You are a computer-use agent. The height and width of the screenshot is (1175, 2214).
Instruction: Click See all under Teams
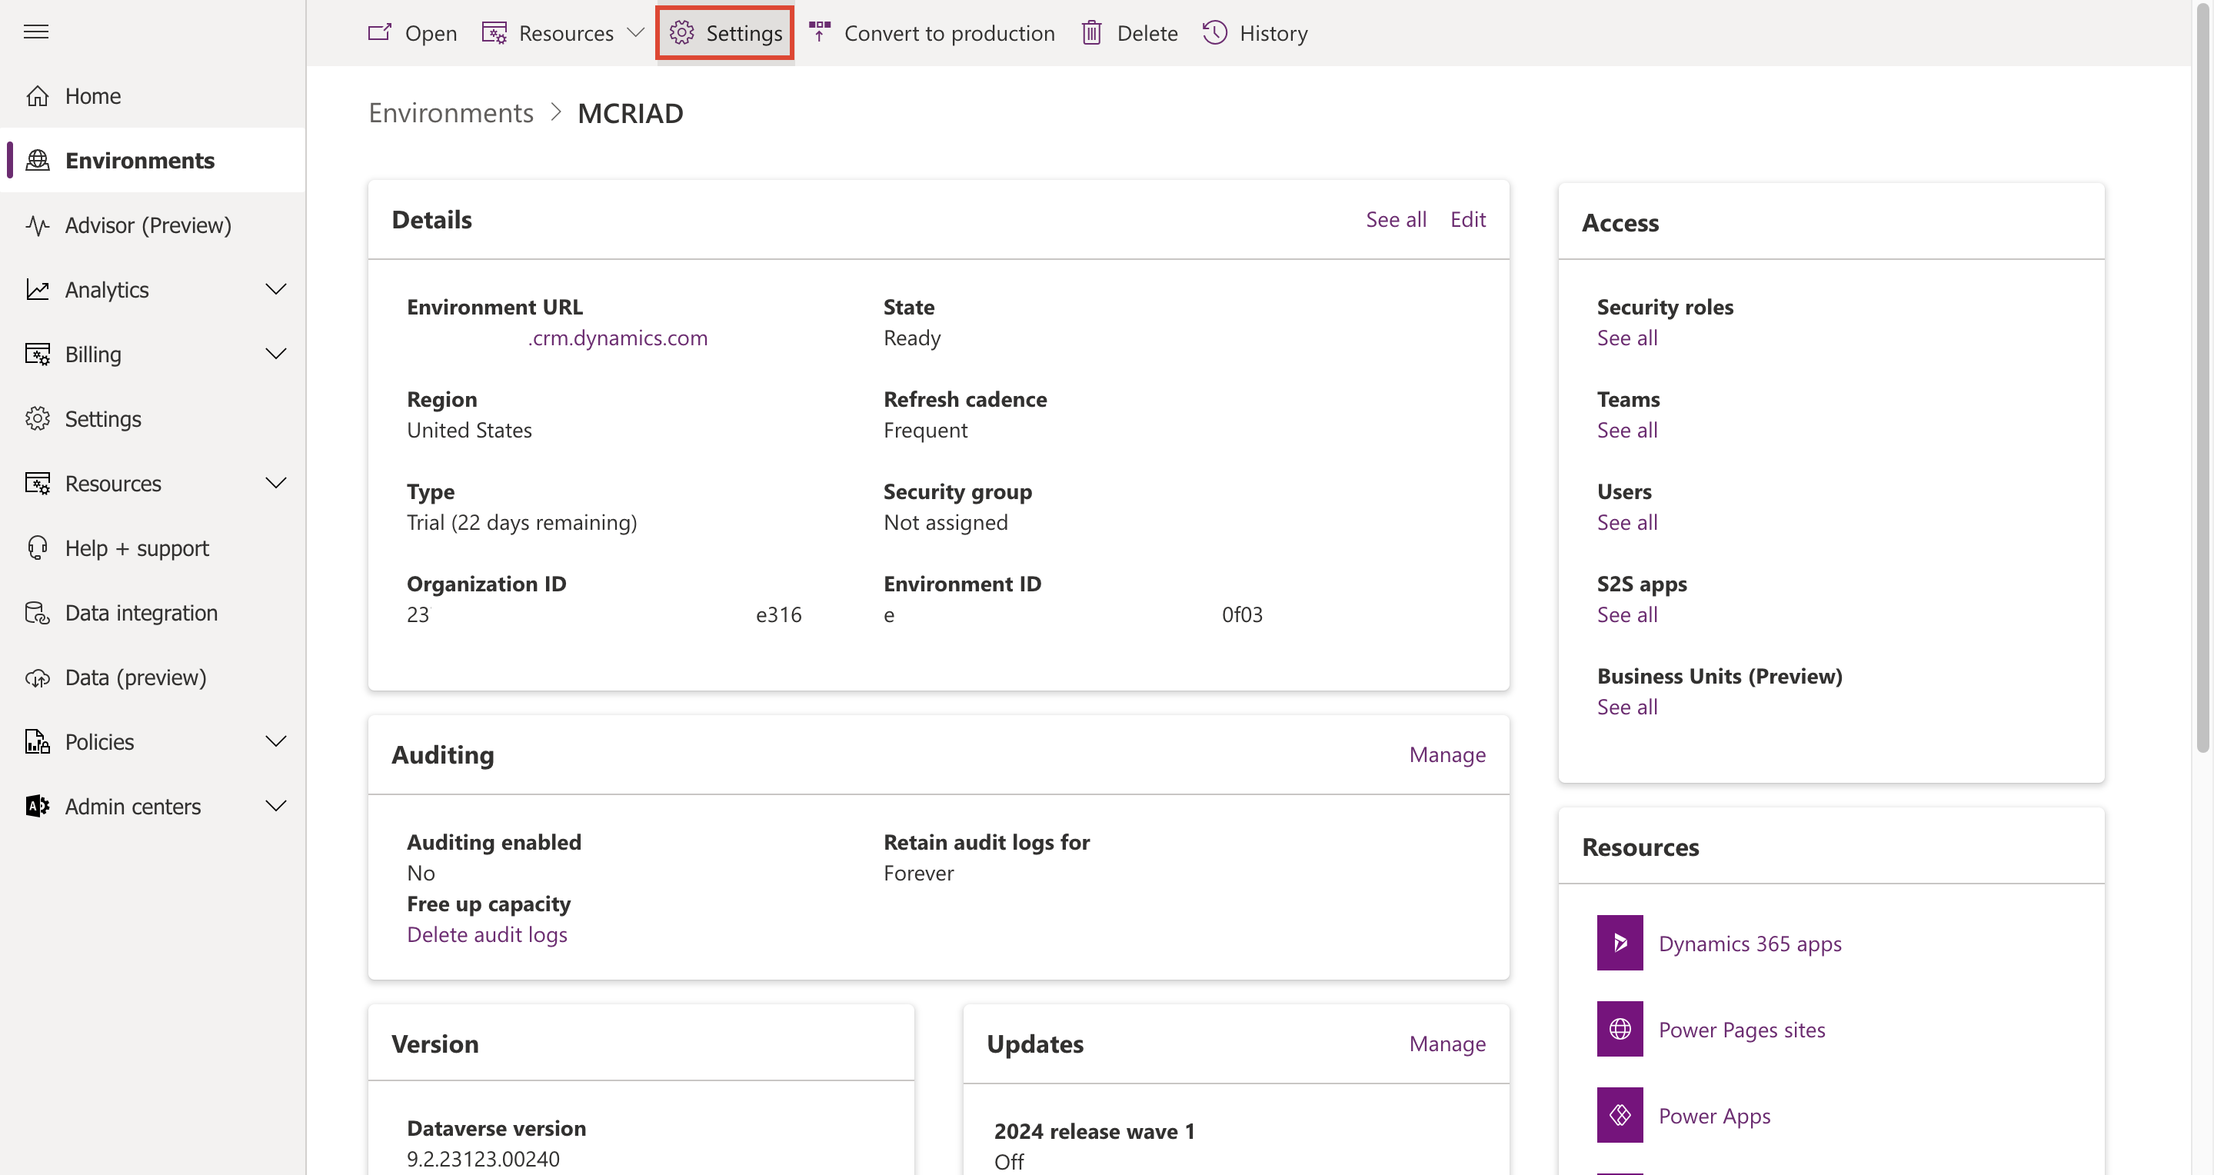point(1627,430)
